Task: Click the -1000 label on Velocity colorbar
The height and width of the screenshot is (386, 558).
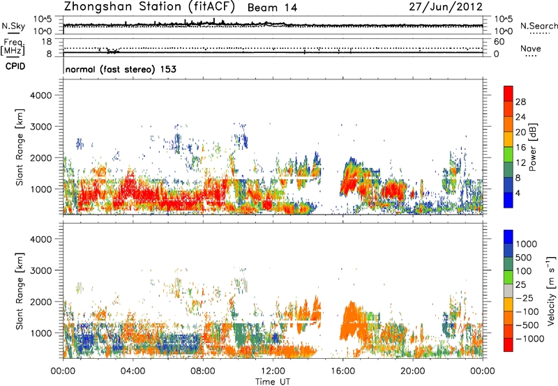Action: click(x=530, y=339)
